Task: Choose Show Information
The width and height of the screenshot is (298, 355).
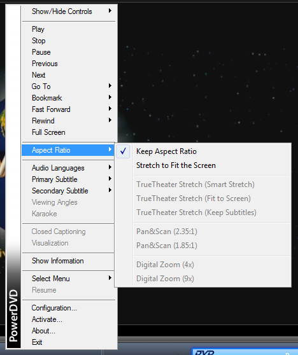Action: [x=69, y=261]
